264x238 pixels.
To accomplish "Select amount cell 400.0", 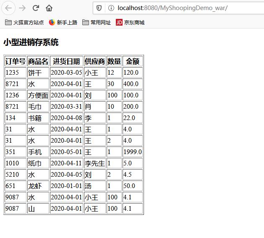I will 133,84.
